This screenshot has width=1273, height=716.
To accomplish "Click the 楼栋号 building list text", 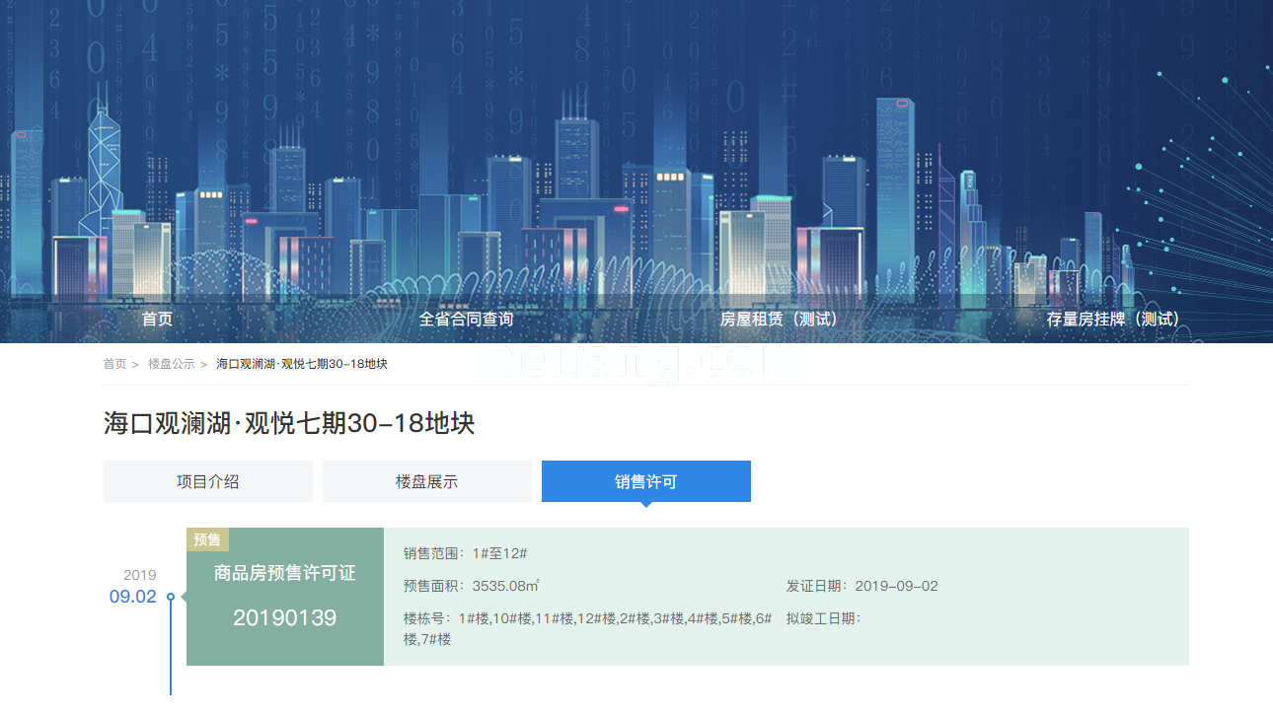I will tap(587, 618).
